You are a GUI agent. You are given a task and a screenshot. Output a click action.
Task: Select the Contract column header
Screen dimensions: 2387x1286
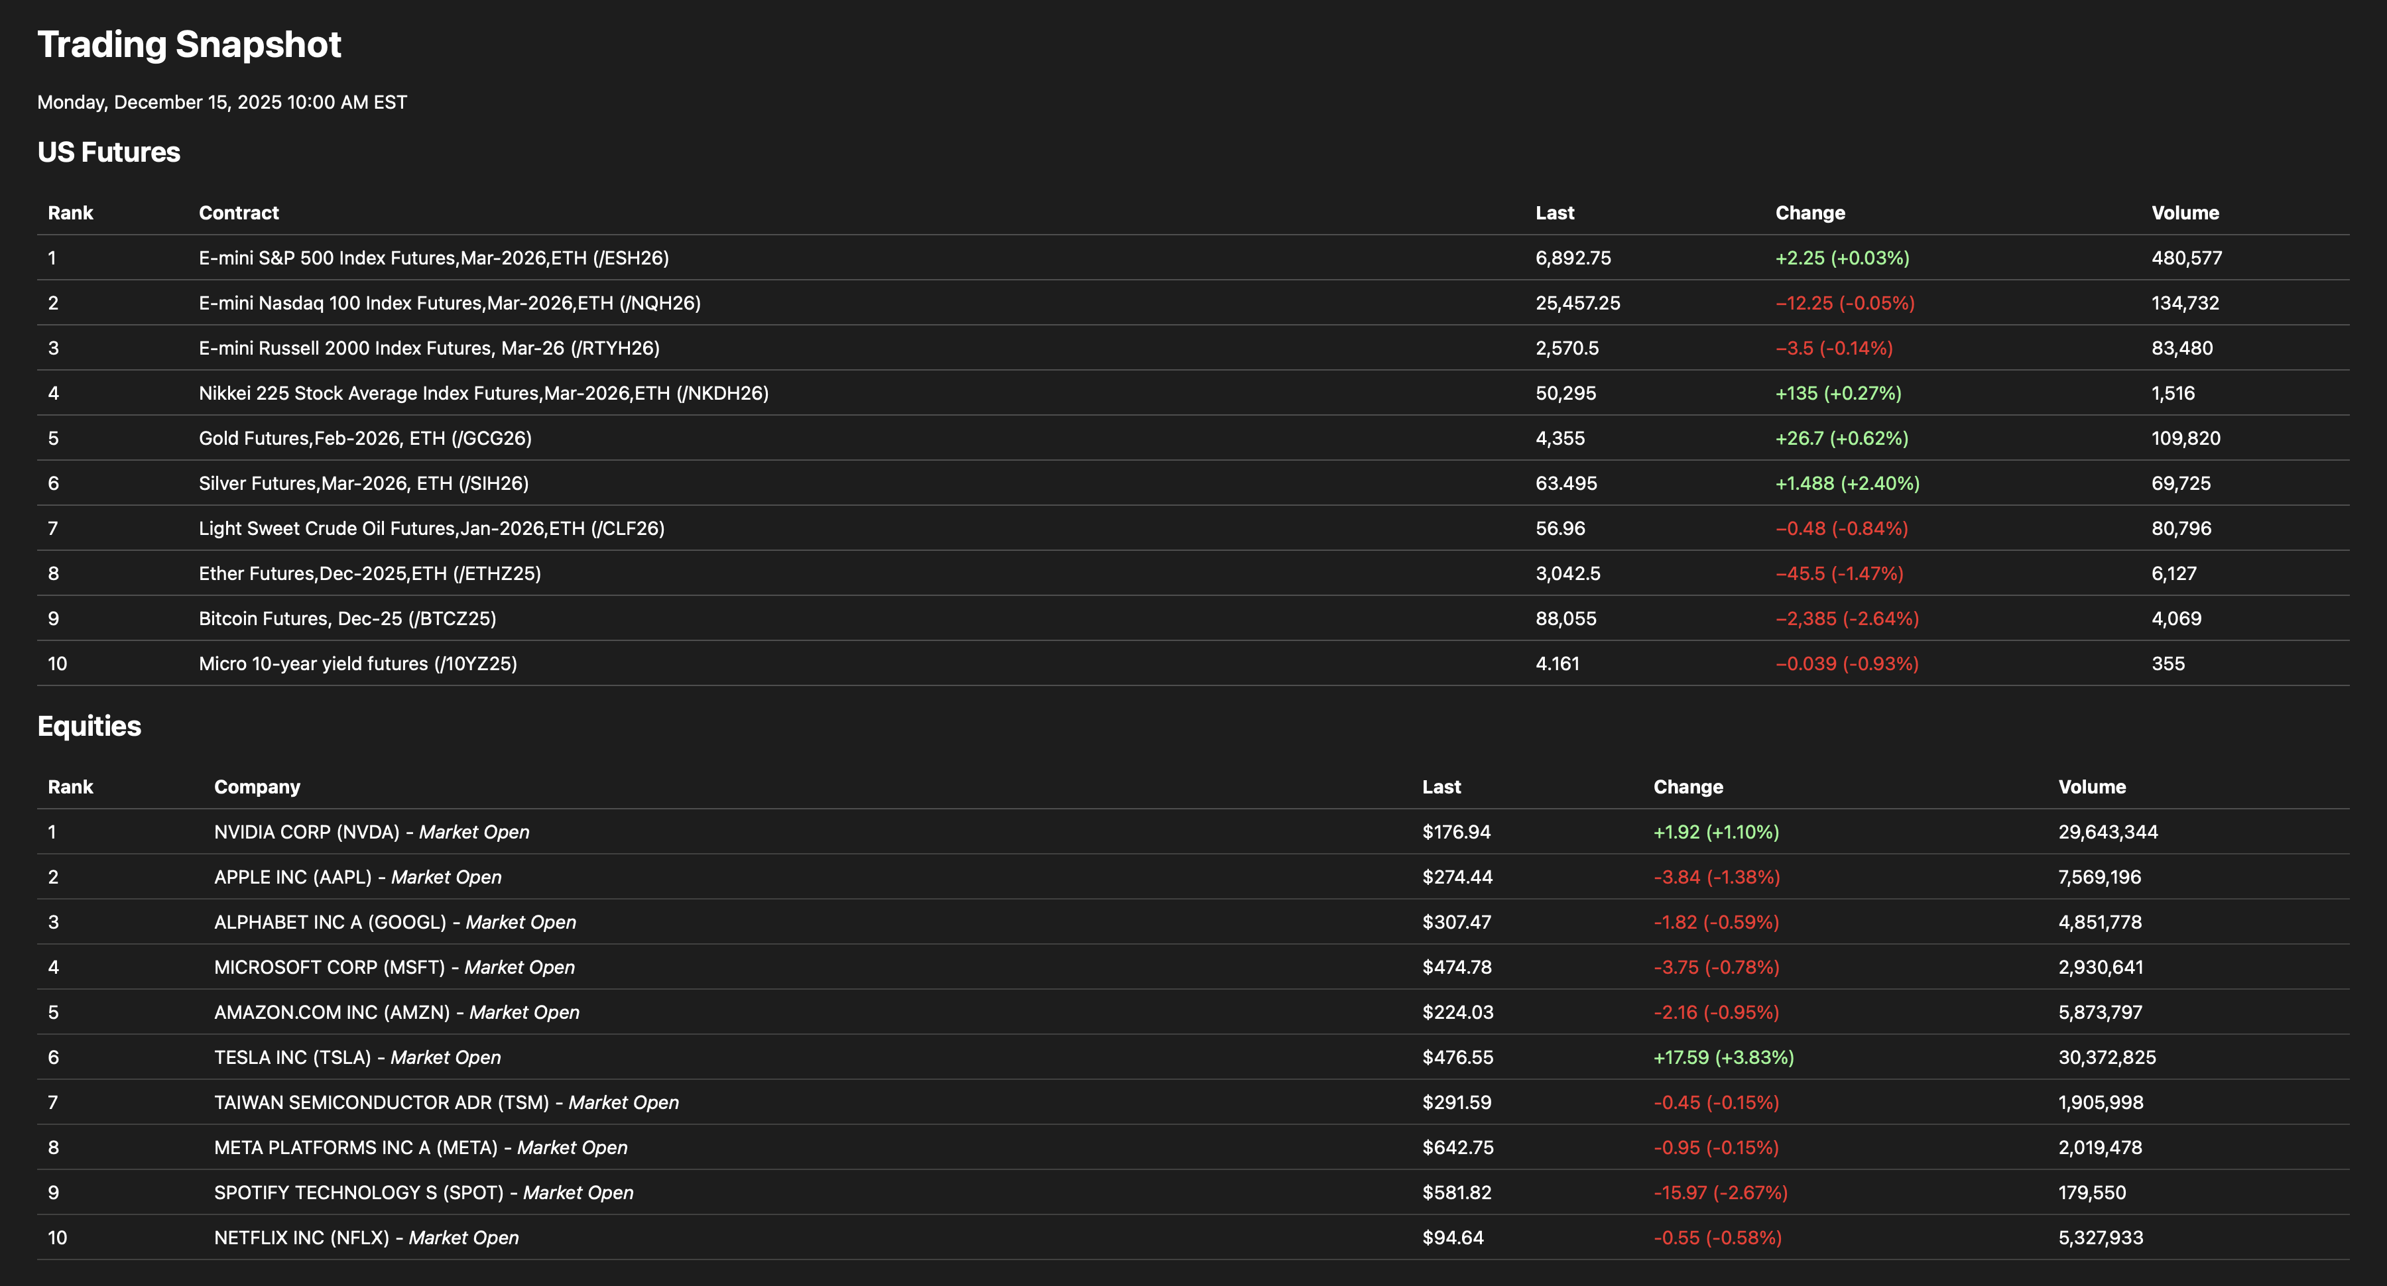238,212
